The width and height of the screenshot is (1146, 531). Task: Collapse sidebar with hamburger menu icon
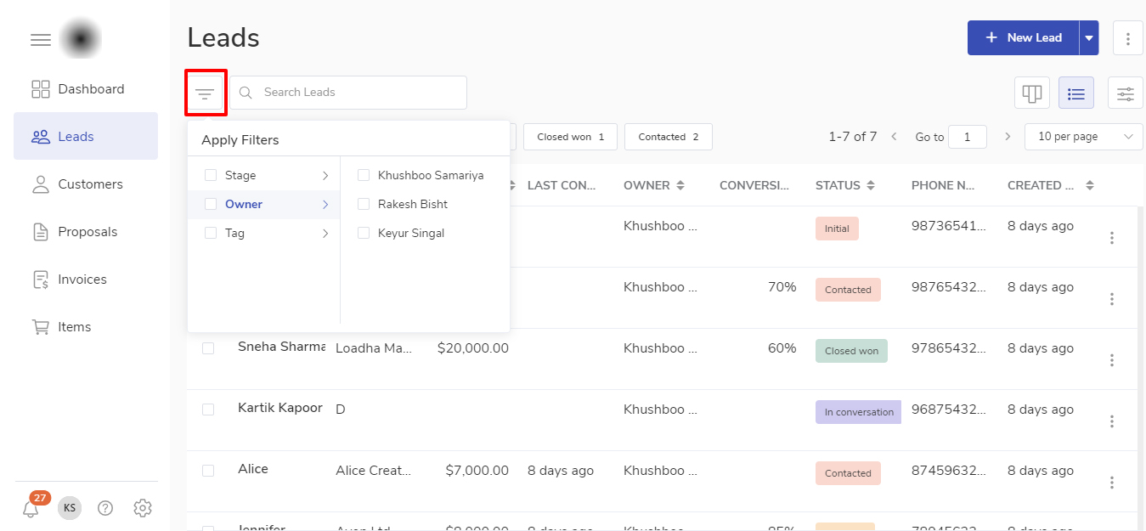click(x=40, y=40)
